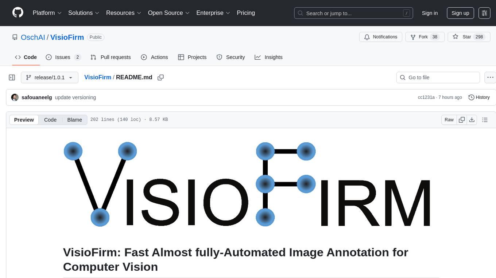Switch to Blame view
Image resolution: width=496 pixels, height=278 pixels.
point(74,120)
